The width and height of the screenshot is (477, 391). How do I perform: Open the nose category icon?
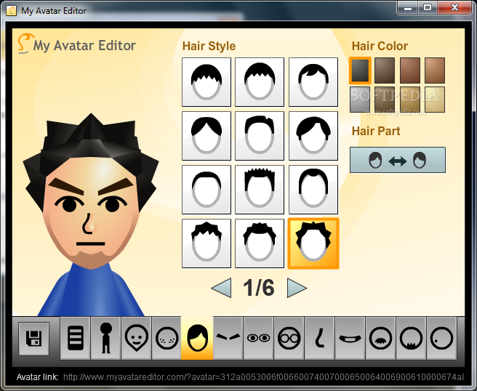[319, 338]
